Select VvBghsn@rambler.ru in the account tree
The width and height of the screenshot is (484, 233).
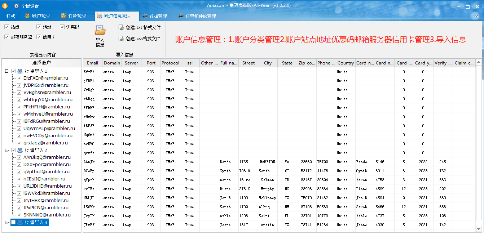[47, 93]
